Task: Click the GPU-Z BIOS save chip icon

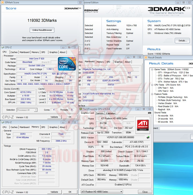Action: pos(148,137)
